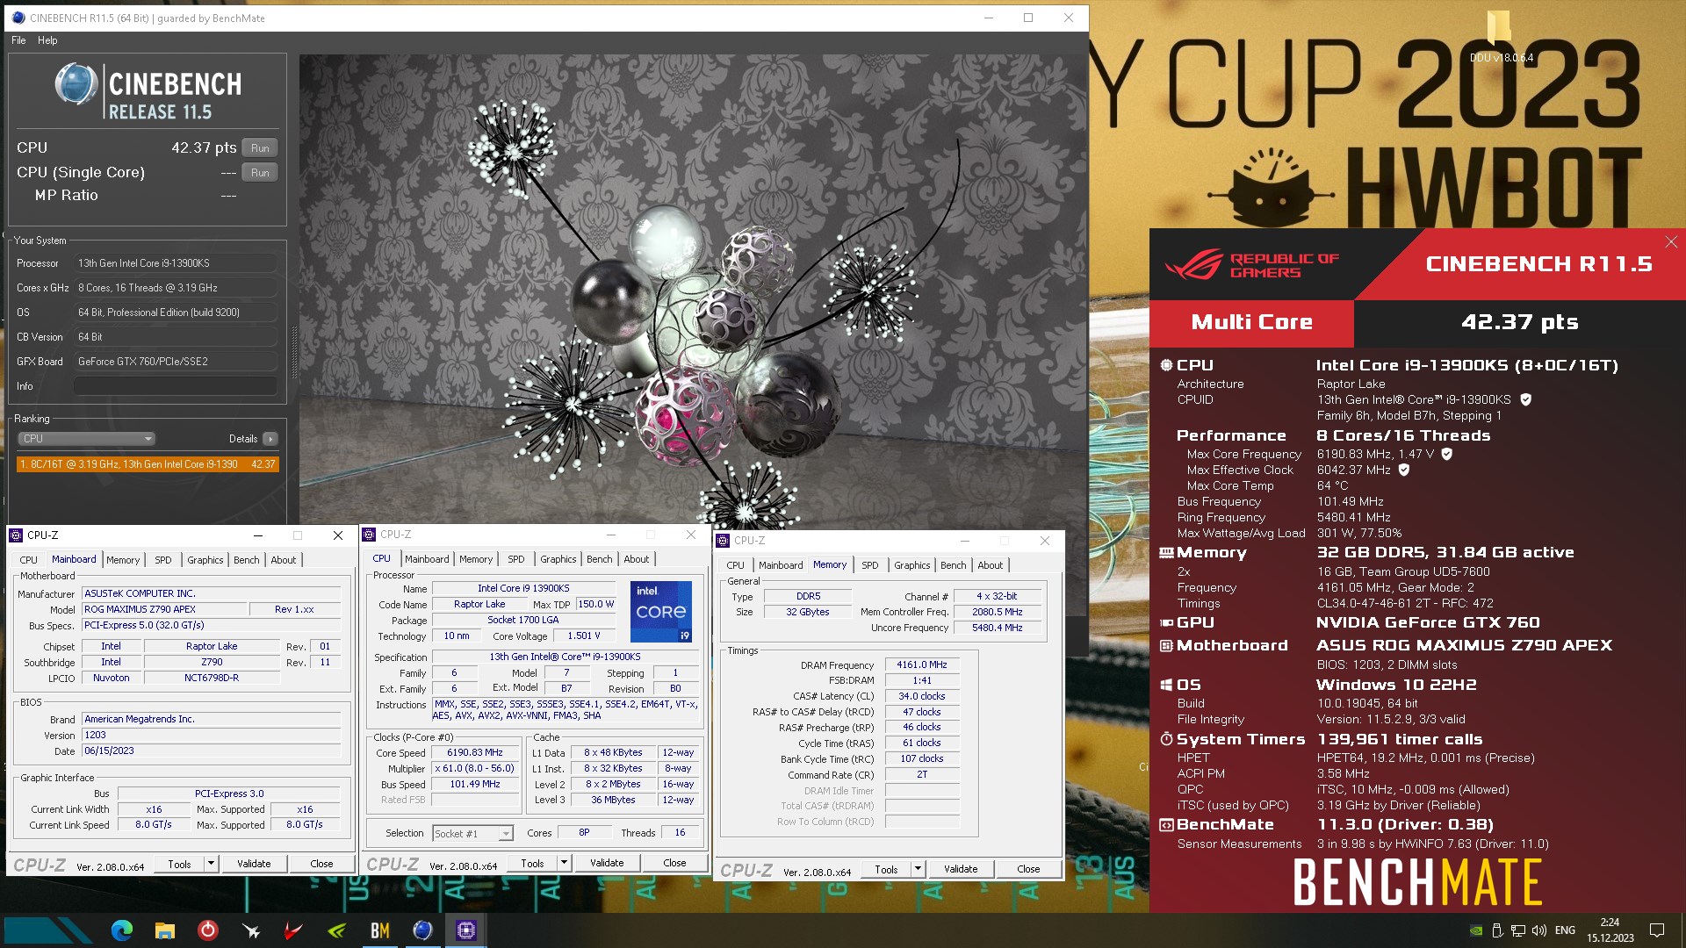This screenshot has height=948, width=1686.
Task: Click the Details arrow button in Ranking
Action: click(270, 439)
